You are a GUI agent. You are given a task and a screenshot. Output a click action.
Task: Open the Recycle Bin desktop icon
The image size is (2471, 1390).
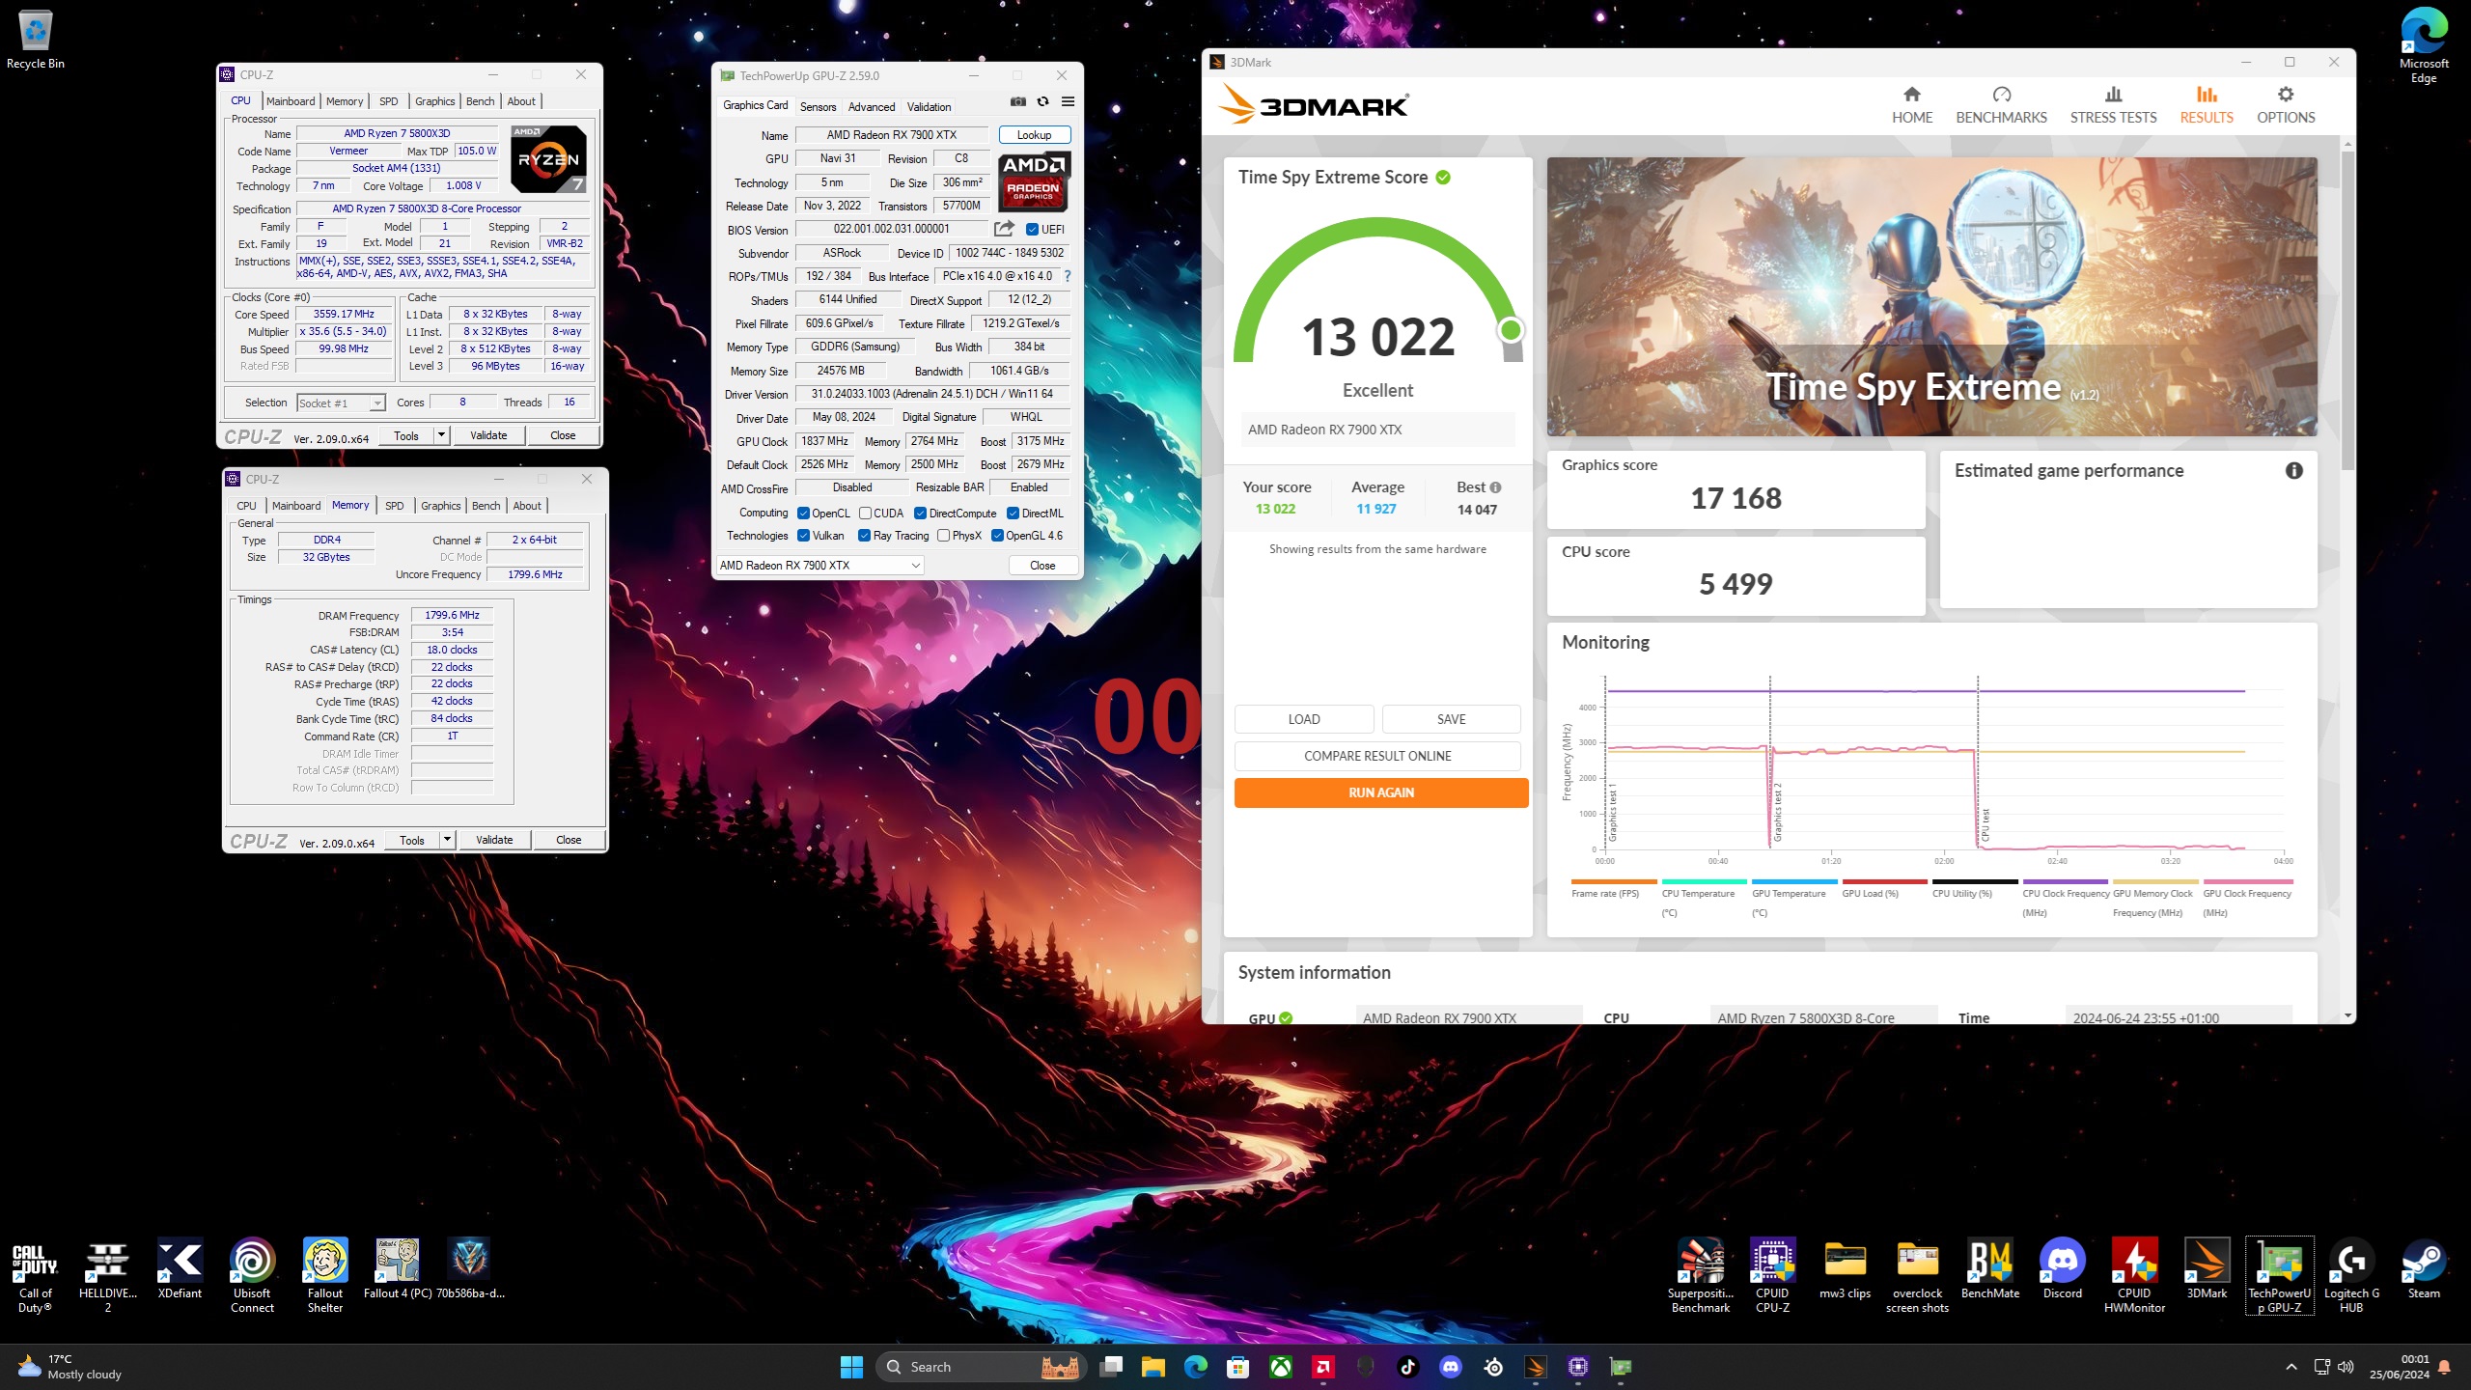[36, 41]
